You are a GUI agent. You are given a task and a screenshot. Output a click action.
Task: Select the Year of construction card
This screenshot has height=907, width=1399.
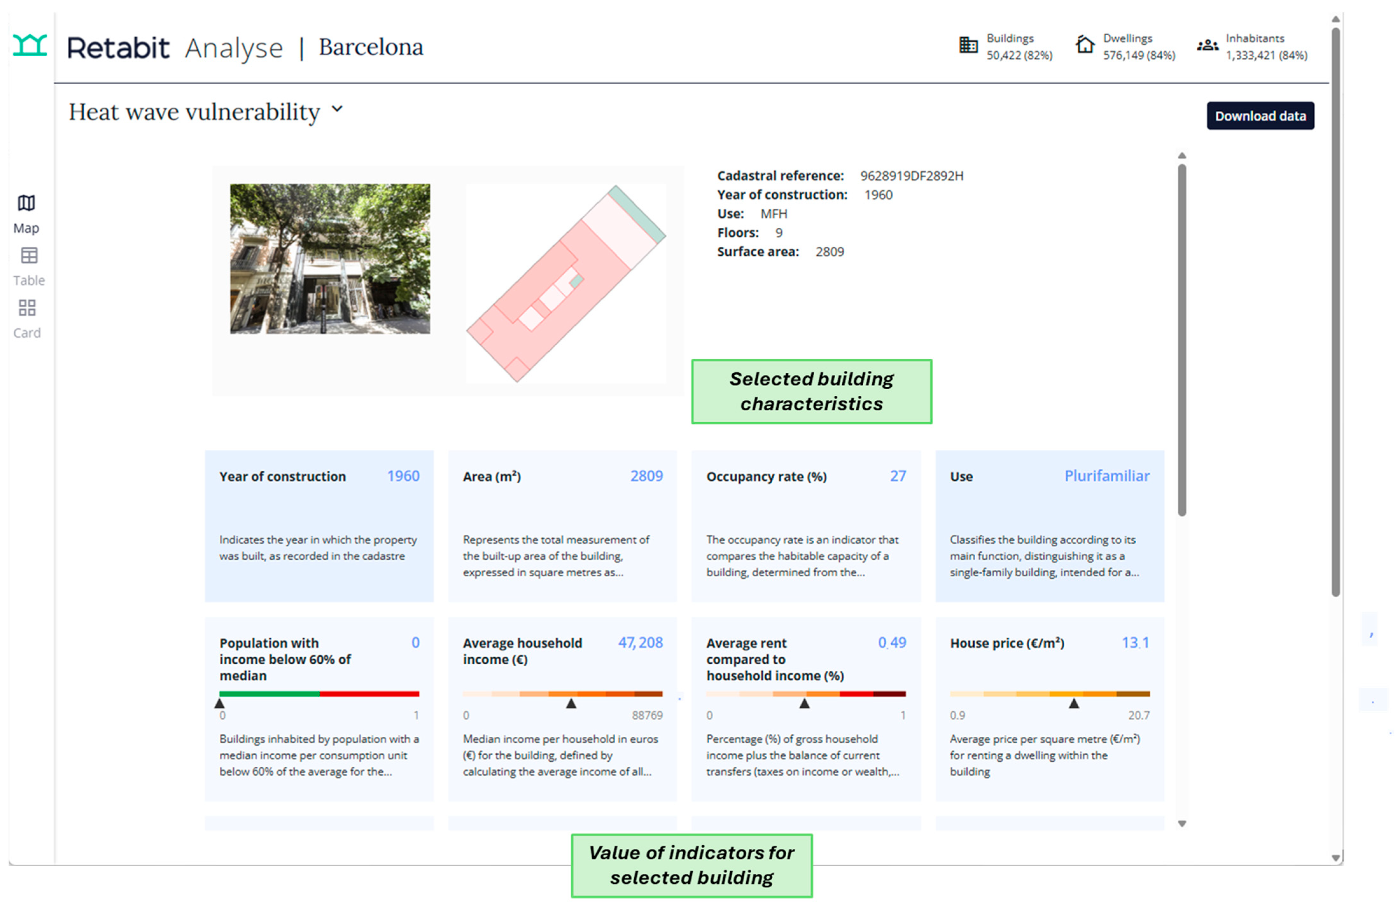(x=319, y=526)
